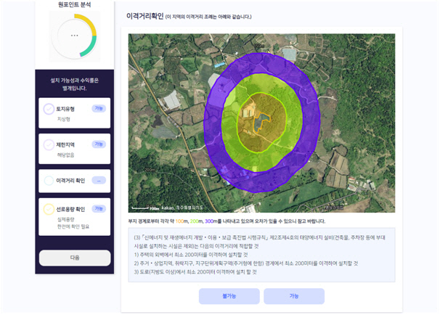Open the 이격거리 확인 step card
The image size is (440, 315).
coord(74,181)
